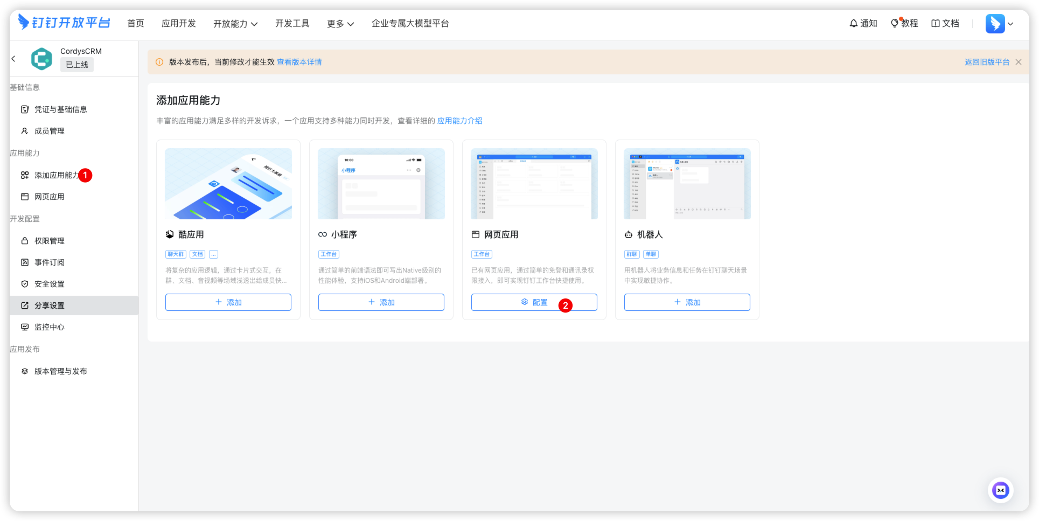Open the floating assistant chat bubble
Screen dimensions: 1039x521
click(x=1000, y=490)
